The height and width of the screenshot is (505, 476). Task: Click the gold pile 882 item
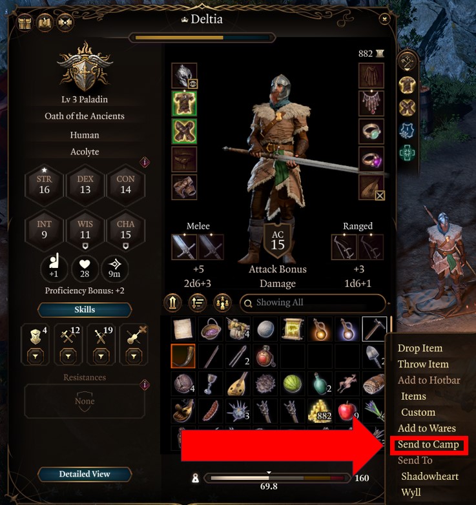tap(320, 411)
